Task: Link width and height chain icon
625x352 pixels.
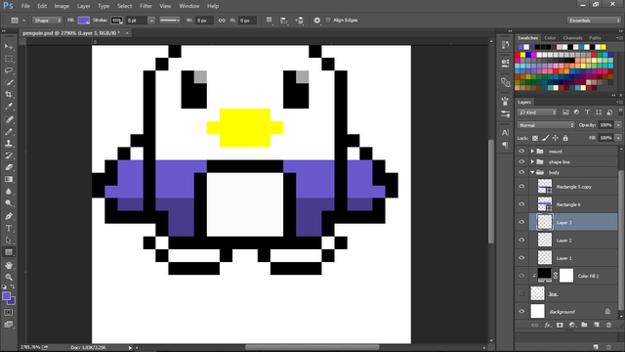Action: click(x=222, y=21)
